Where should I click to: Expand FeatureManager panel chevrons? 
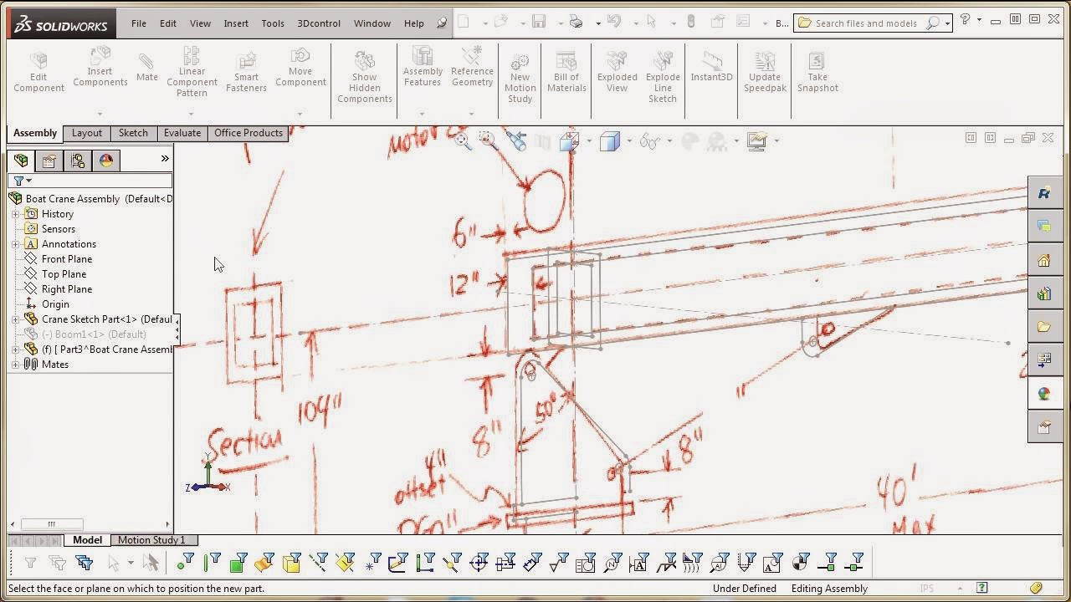pyautogui.click(x=165, y=159)
